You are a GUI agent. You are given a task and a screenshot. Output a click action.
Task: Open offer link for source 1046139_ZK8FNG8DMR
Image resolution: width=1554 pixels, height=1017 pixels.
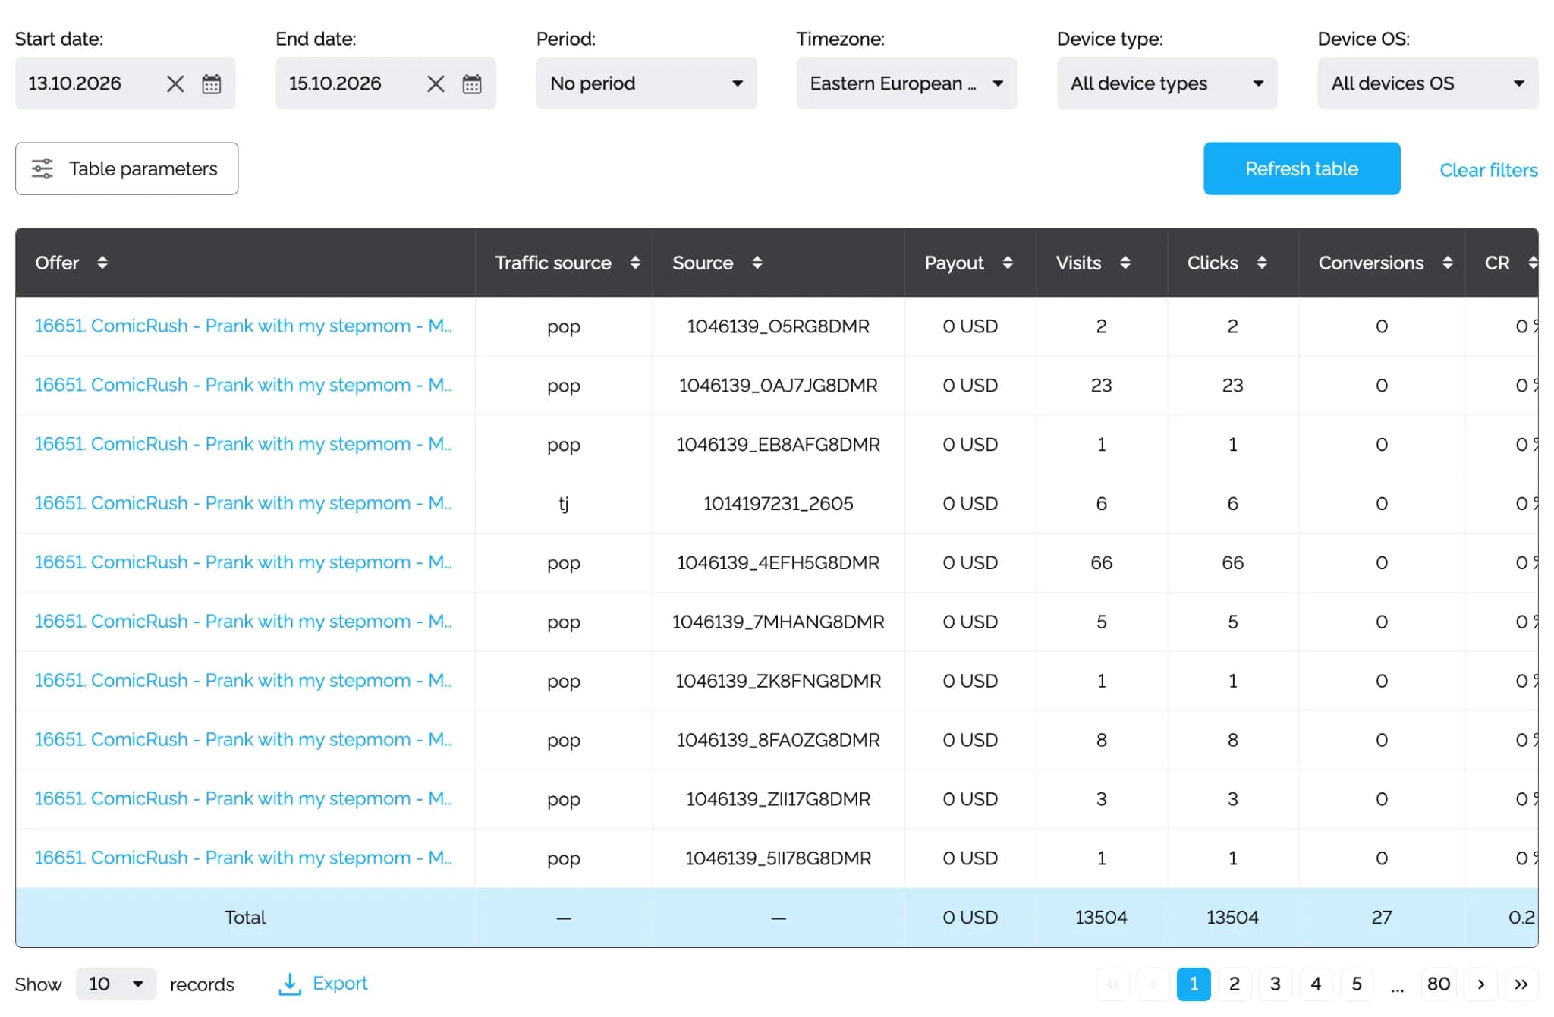pyautogui.click(x=244, y=681)
